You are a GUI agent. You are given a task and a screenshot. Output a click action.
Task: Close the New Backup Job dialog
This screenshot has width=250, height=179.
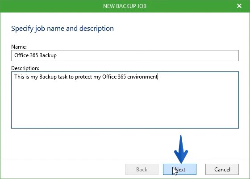239,6
